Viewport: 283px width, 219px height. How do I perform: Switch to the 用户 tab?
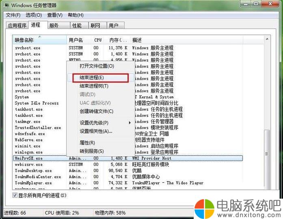115,26
